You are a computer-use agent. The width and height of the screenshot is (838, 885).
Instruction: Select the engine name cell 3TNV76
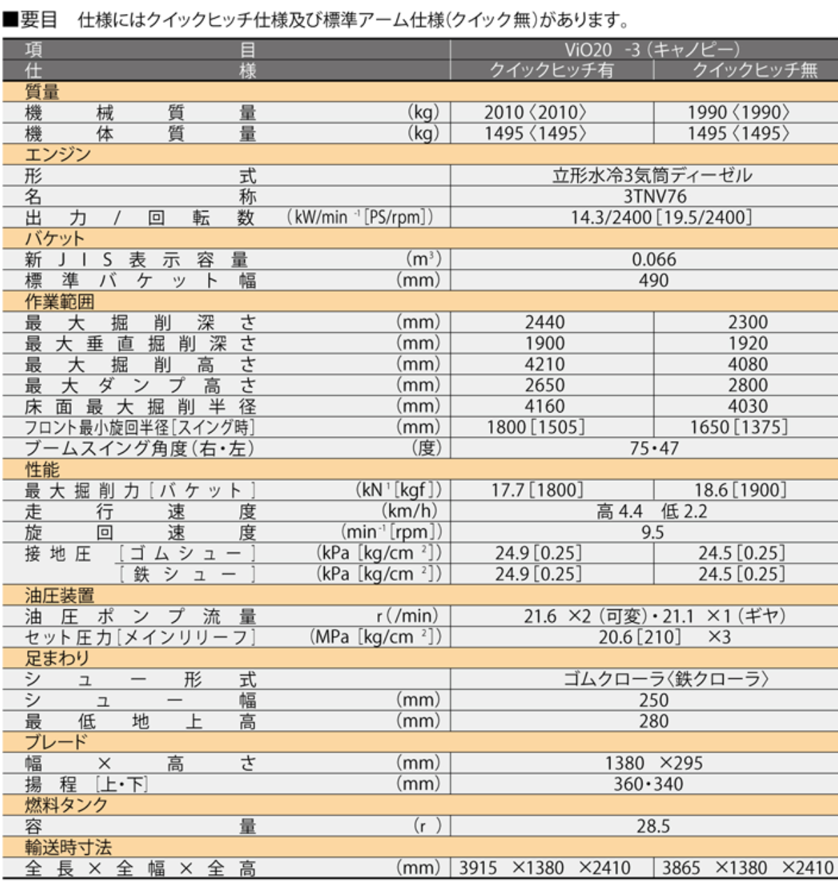click(x=654, y=196)
